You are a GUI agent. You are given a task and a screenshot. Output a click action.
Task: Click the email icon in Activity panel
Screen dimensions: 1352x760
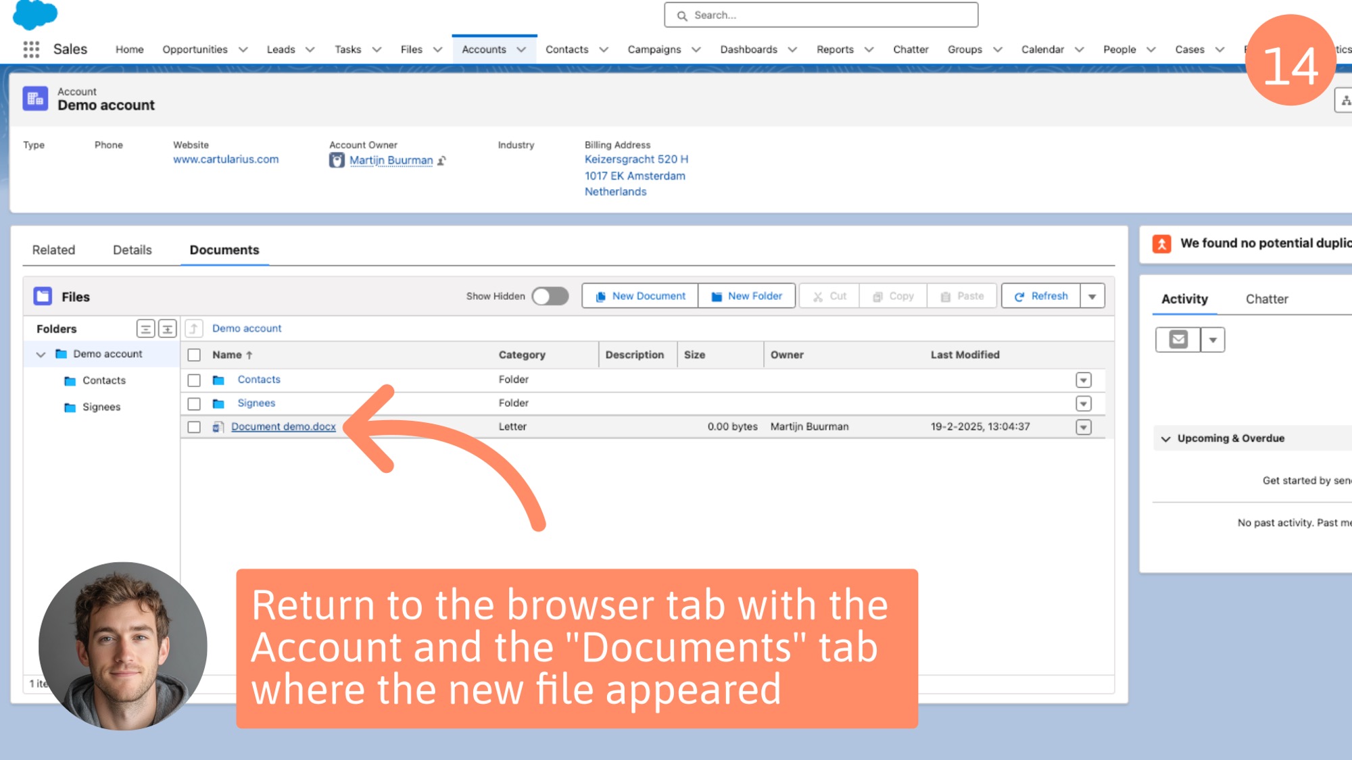[x=1178, y=339]
